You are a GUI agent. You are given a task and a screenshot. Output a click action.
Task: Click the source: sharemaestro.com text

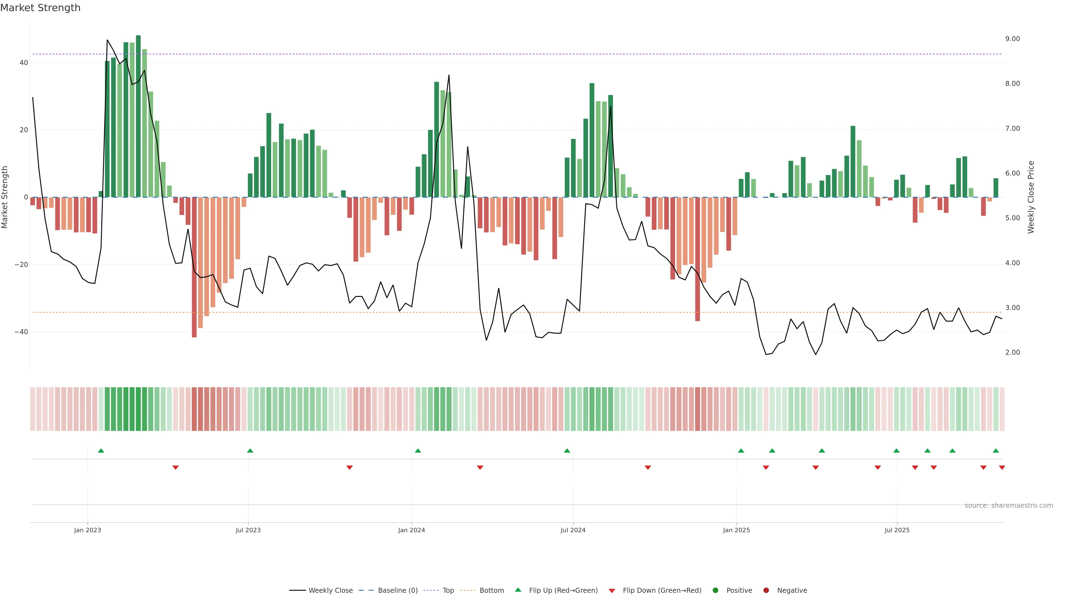(1009, 506)
